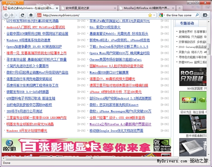This screenshot has width=212, height=167.
Task: Open the Chrome美国市场份额首次超越Safari link
Action: click(x=116, y=60)
